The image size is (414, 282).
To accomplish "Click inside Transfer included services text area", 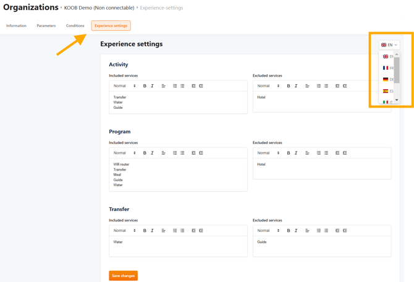I will pyautogui.click(x=178, y=246).
